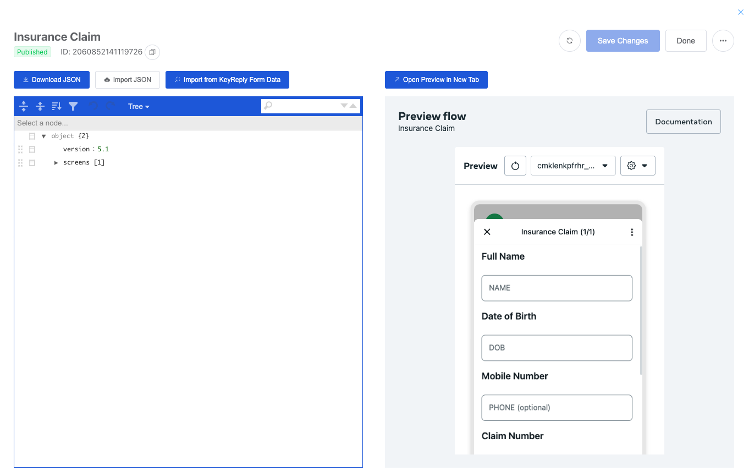Screen dimensions: 749x471
Task: Restart the preview with reload icon
Action: tap(515, 166)
